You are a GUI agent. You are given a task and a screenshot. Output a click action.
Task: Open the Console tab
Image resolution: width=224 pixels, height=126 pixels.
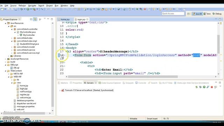(141, 83)
